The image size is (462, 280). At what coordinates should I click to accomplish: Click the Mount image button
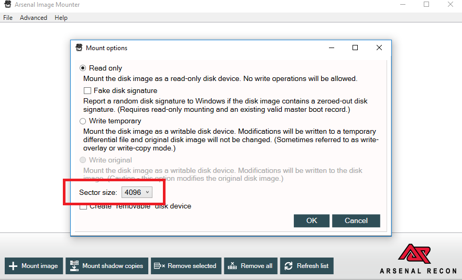pos(34,266)
